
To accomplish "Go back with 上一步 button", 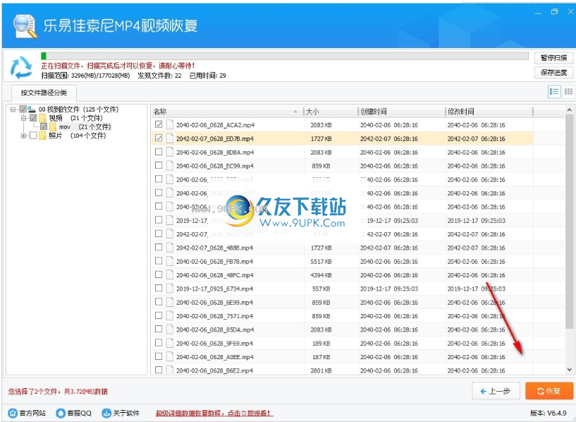I will 496,391.
